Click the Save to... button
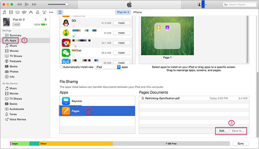259x149 pixels. point(238,131)
